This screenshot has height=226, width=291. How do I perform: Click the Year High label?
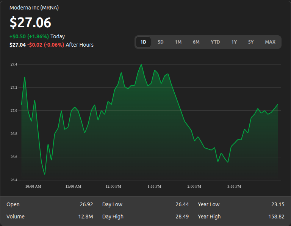tap(209, 217)
